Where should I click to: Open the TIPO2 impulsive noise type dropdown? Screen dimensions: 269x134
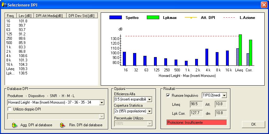[224, 96]
